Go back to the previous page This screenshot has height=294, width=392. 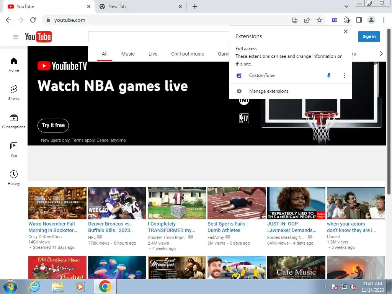coord(8,20)
